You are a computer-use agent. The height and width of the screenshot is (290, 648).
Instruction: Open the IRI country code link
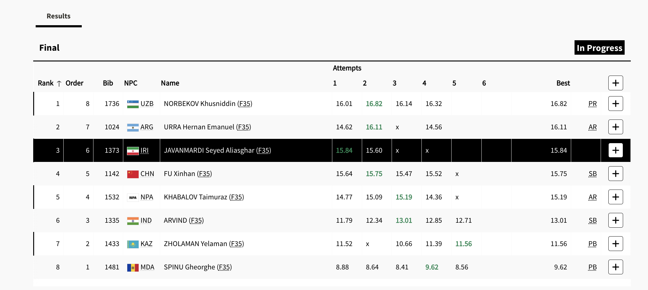tap(144, 151)
